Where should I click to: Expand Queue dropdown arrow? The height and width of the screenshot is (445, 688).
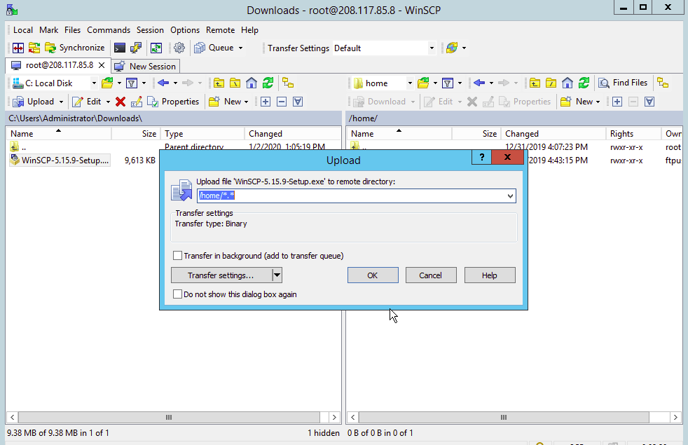(240, 48)
